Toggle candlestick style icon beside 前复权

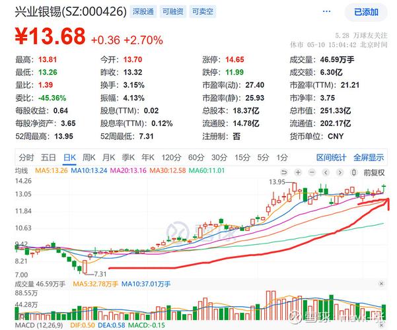coord(353,173)
